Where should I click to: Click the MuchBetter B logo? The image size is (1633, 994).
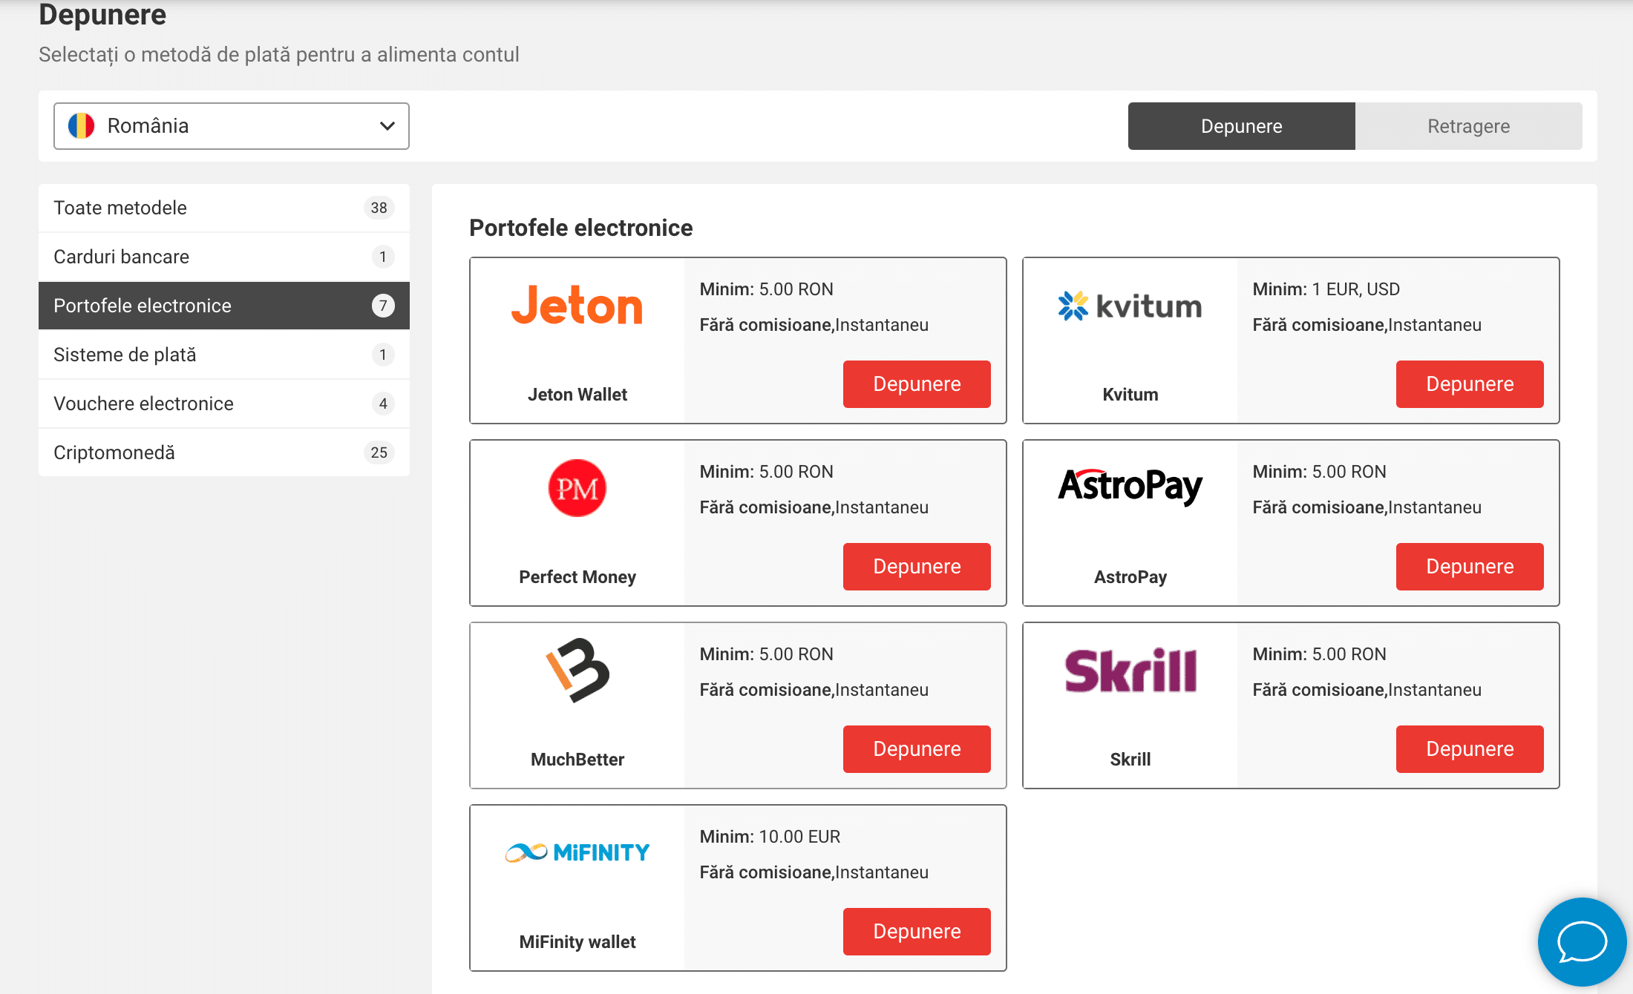click(x=577, y=670)
